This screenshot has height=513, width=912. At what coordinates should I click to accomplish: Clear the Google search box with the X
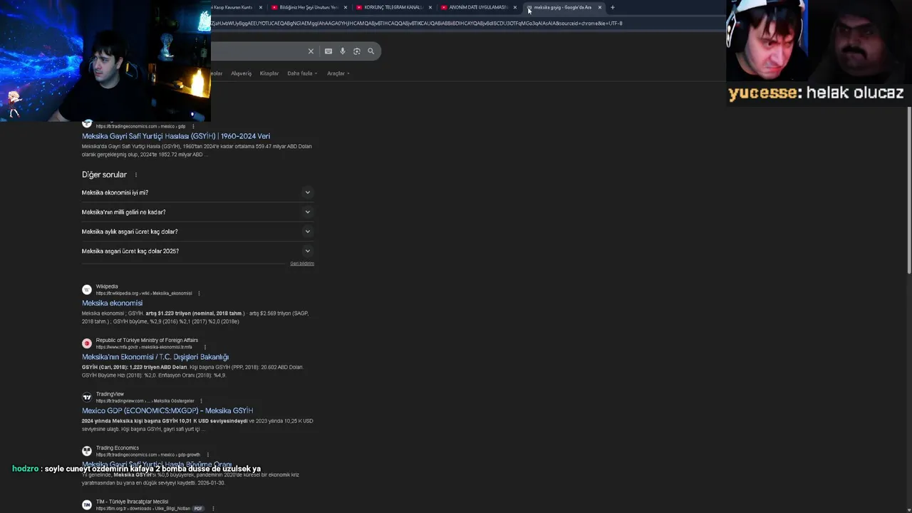pos(311,51)
